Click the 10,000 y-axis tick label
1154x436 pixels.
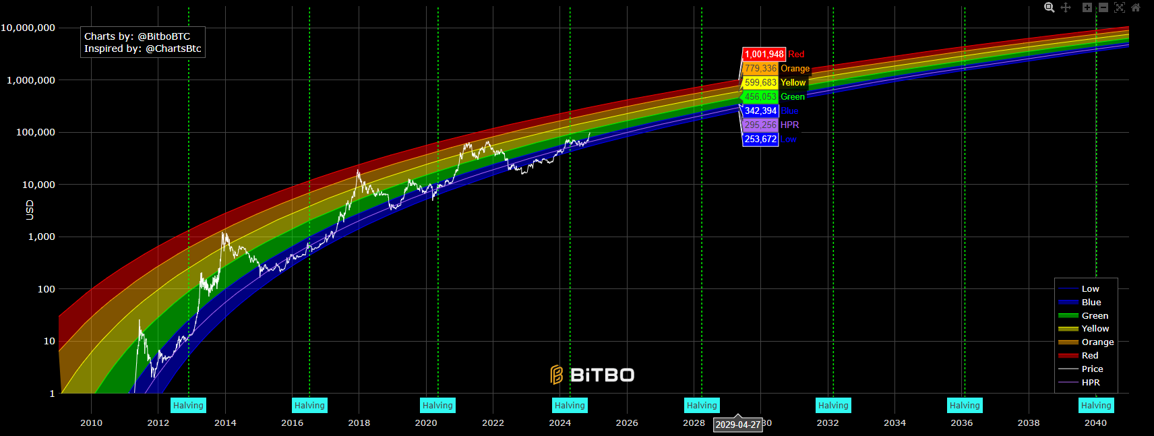coord(38,185)
